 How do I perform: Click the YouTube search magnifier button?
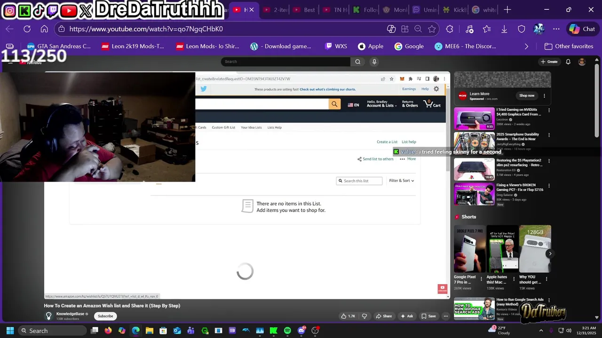pos(357,61)
